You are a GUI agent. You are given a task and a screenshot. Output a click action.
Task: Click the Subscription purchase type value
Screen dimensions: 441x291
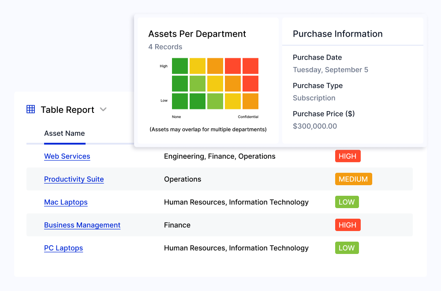(x=314, y=98)
